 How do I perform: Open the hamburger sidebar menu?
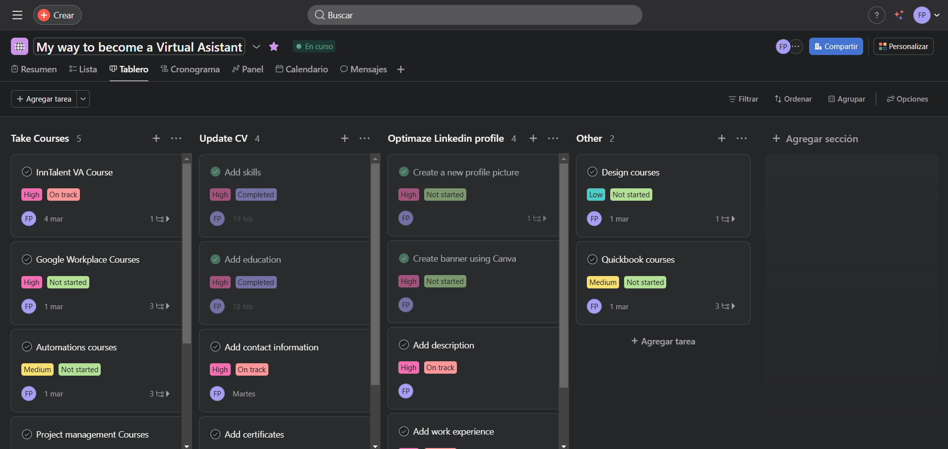[x=17, y=15]
